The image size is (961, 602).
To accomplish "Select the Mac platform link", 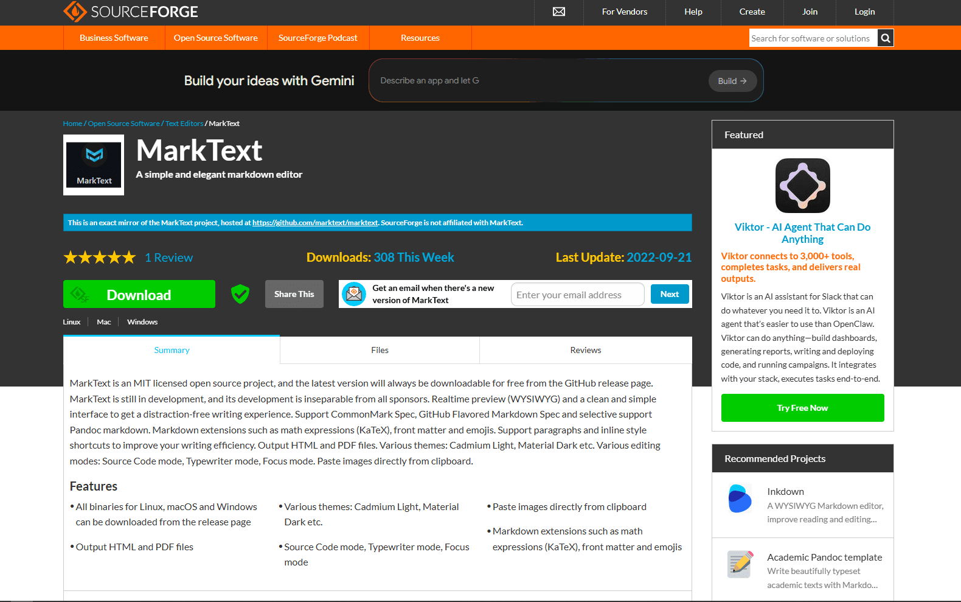I will tap(104, 322).
